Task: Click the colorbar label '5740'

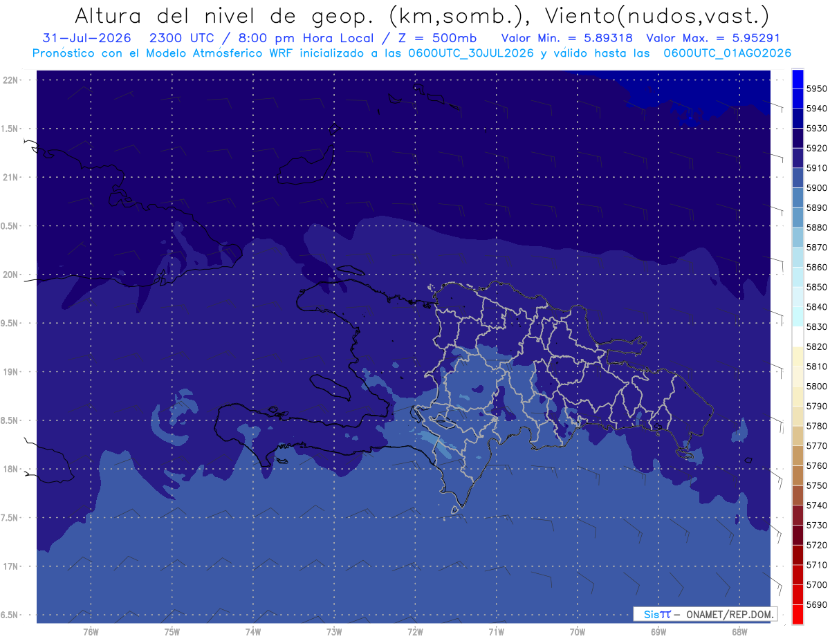Action: 817,505
